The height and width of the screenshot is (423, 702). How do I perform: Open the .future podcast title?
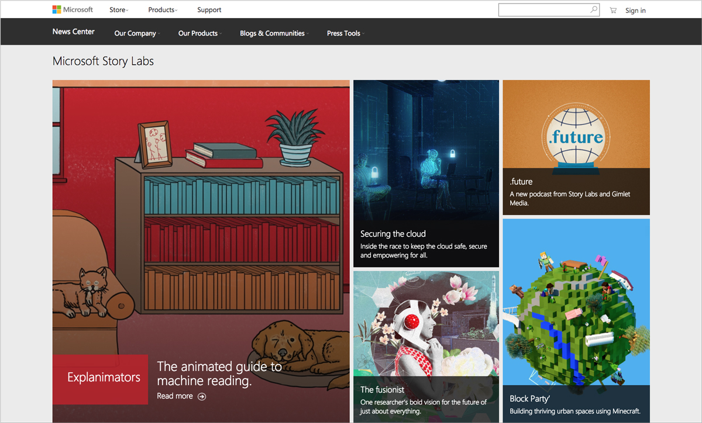(521, 182)
